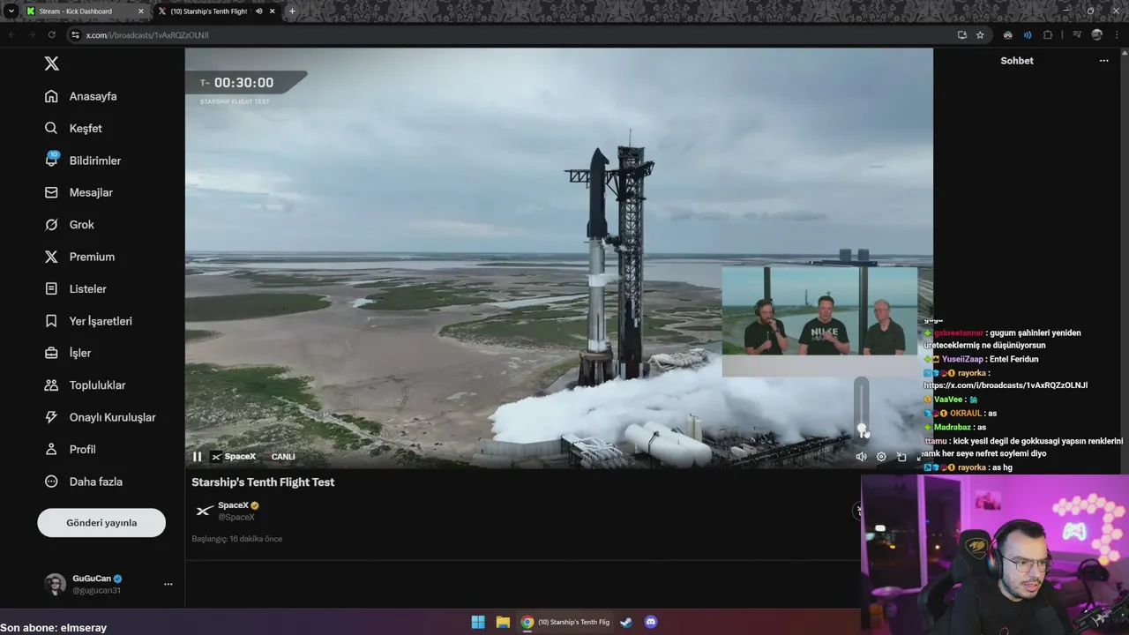Open Bildirimler notifications
1129x635 pixels.
point(83,161)
